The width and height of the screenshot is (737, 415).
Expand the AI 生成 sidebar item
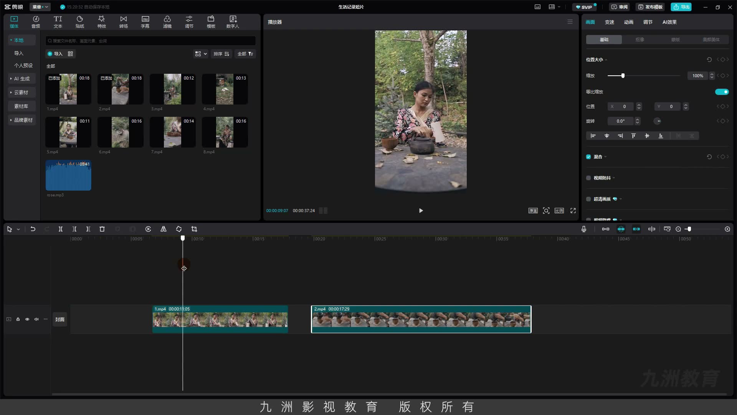(22, 79)
